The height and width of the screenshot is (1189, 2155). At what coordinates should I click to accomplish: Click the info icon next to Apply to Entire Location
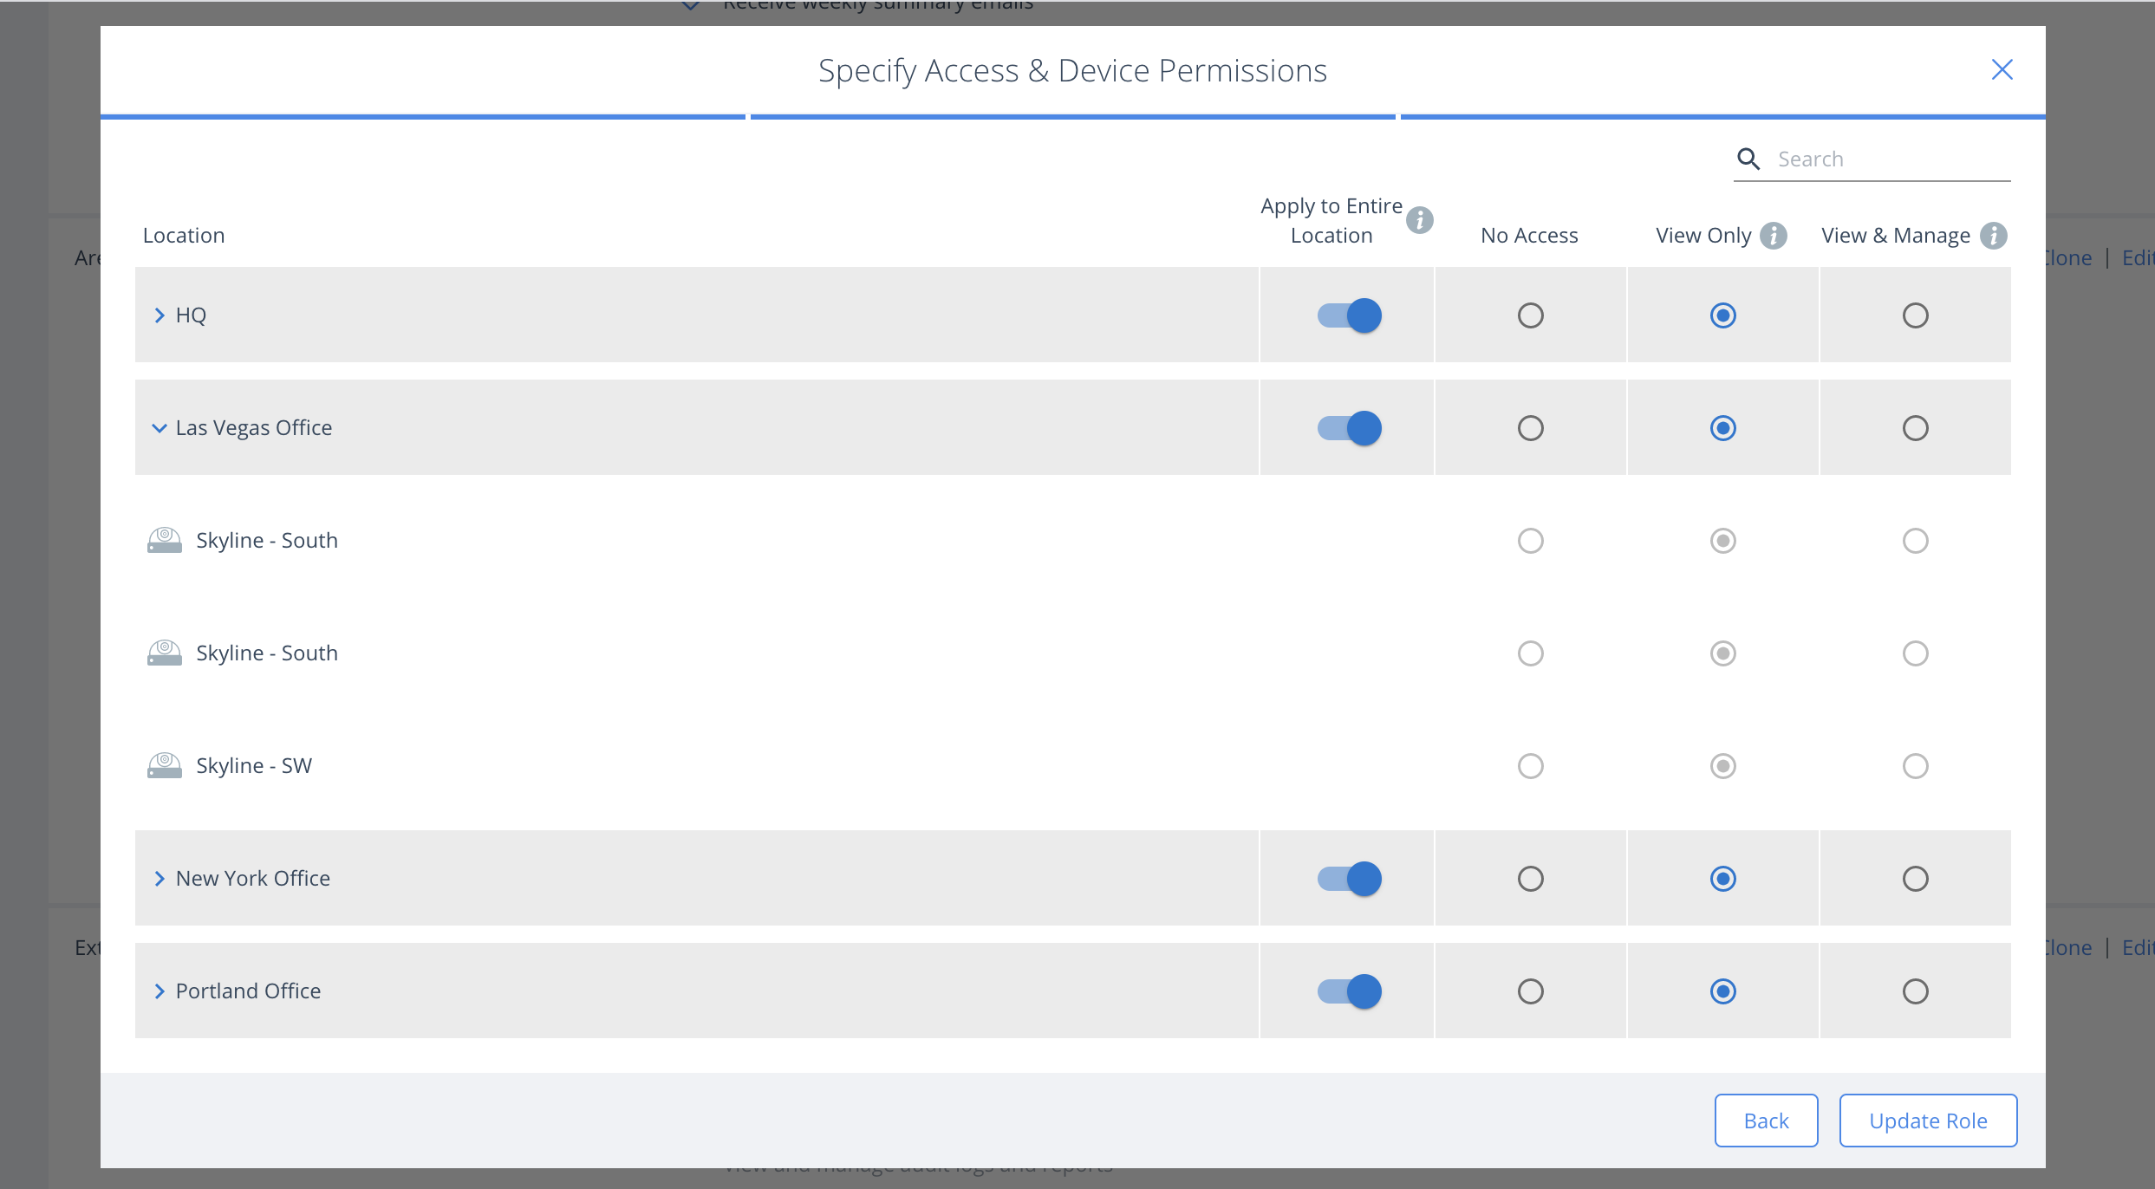[x=1417, y=219]
